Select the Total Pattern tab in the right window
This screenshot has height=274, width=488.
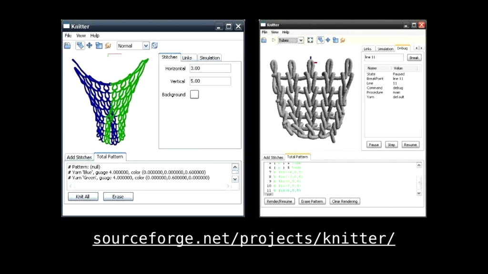pyautogui.click(x=297, y=157)
